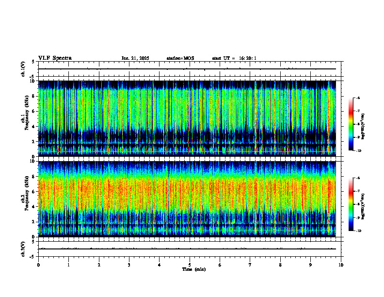This screenshot has height=297, width=384.
Task: Click the time axis tick label "4"
Action: 159,265
